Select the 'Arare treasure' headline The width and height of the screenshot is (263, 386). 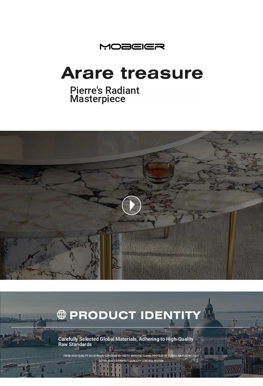(x=132, y=73)
